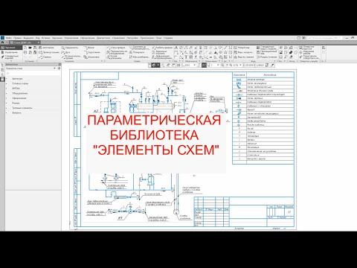The image size is (357, 268).
Task: Select the Усечь кривую tool
Action: [116, 48]
